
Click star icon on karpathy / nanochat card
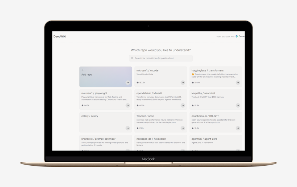click(193, 105)
